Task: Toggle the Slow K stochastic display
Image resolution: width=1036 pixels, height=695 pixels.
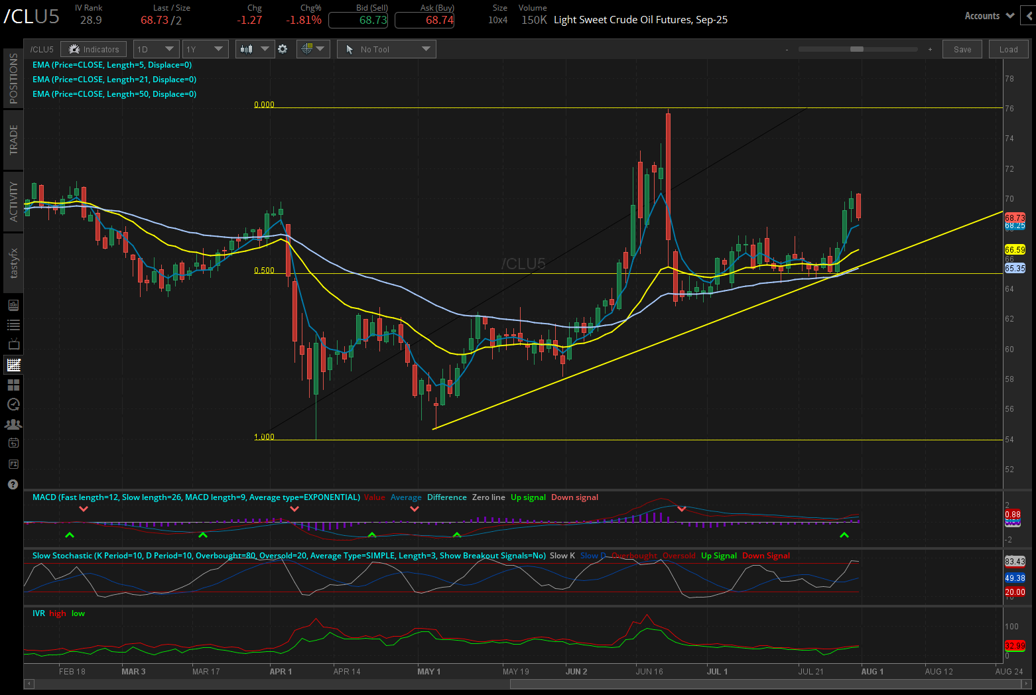Action: pos(562,556)
